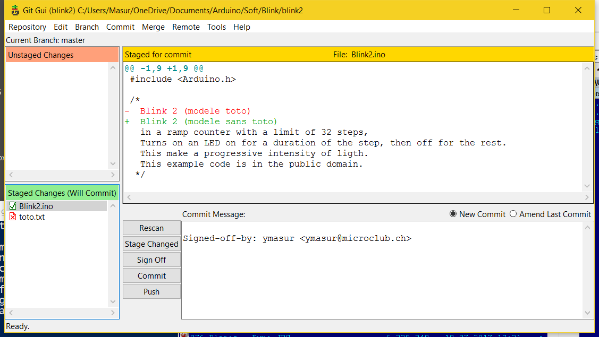Click the 'Current Branch: master' label
Screen dimensions: 599x337
[46, 40]
